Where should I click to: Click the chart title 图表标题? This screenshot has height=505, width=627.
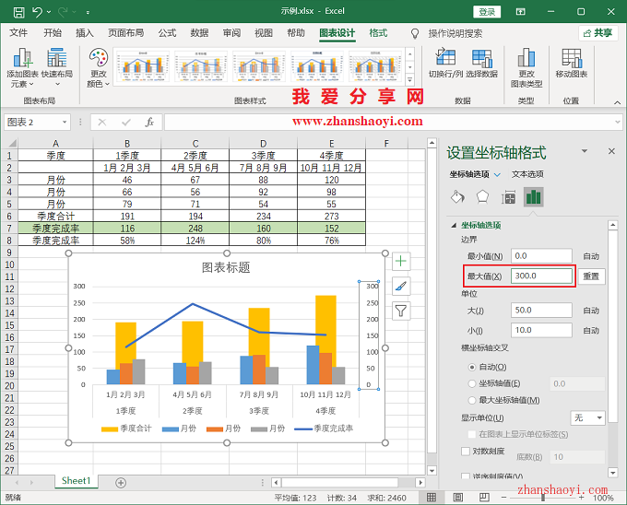coord(226,267)
